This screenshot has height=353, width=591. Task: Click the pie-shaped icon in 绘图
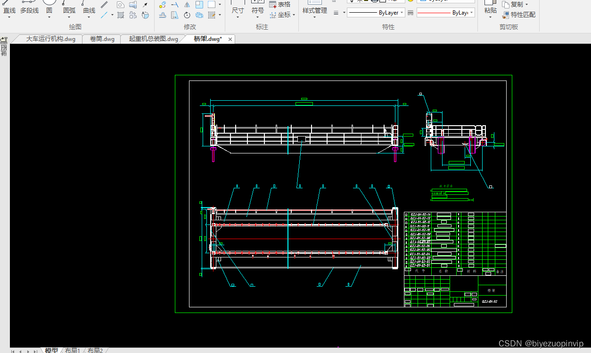(x=145, y=15)
